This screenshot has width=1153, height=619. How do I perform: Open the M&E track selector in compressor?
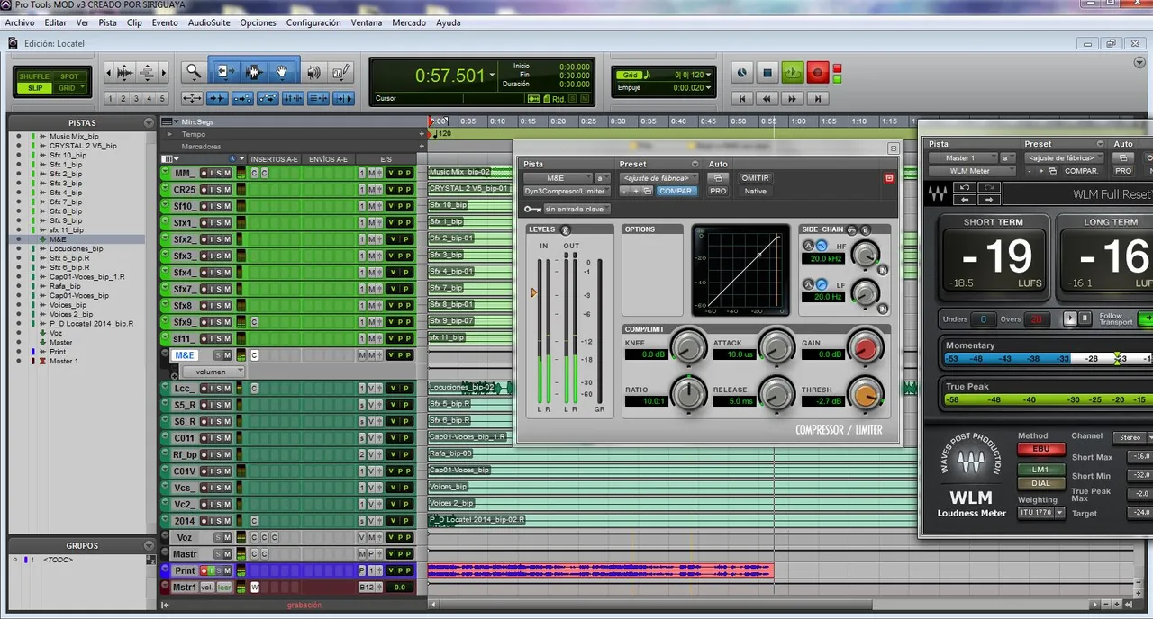pyautogui.click(x=557, y=178)
